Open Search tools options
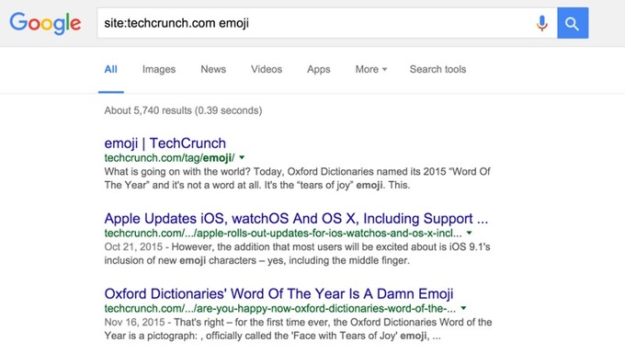Image resolution: width=625 pixels, height=354 pixels. (437, 69)
